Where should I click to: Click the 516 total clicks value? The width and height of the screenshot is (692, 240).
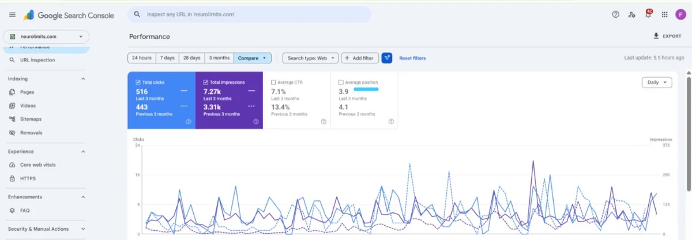point(142,92)
